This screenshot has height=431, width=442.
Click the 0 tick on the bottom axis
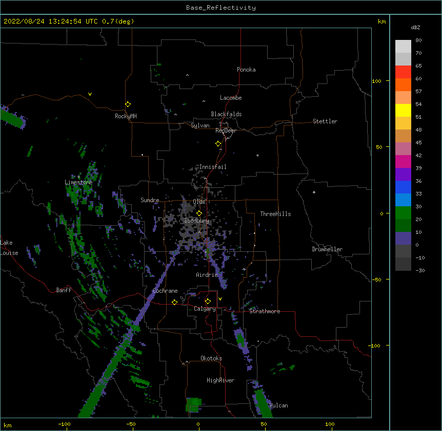point(198,424)
